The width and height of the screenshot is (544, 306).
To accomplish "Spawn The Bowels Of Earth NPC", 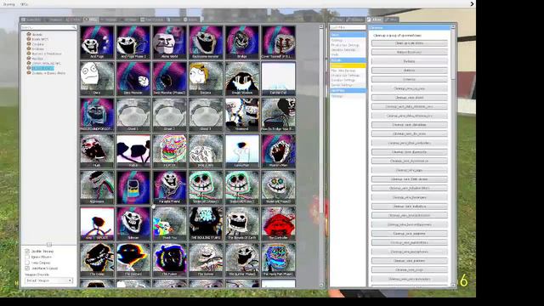I will click(242, 224).
